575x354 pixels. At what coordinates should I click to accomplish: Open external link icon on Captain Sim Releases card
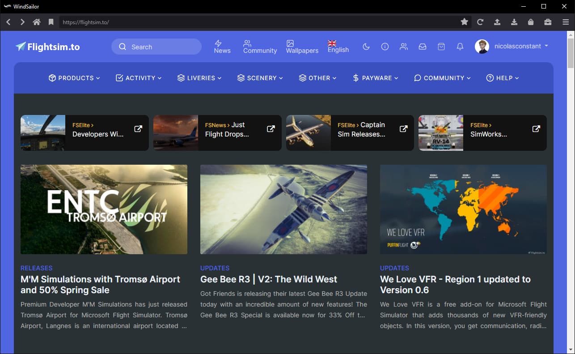pyautogui.click(x=403, y=129)
